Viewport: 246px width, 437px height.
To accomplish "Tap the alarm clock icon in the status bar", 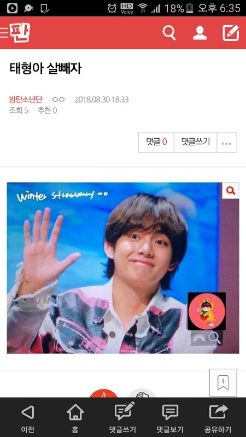I will [112, 8].
